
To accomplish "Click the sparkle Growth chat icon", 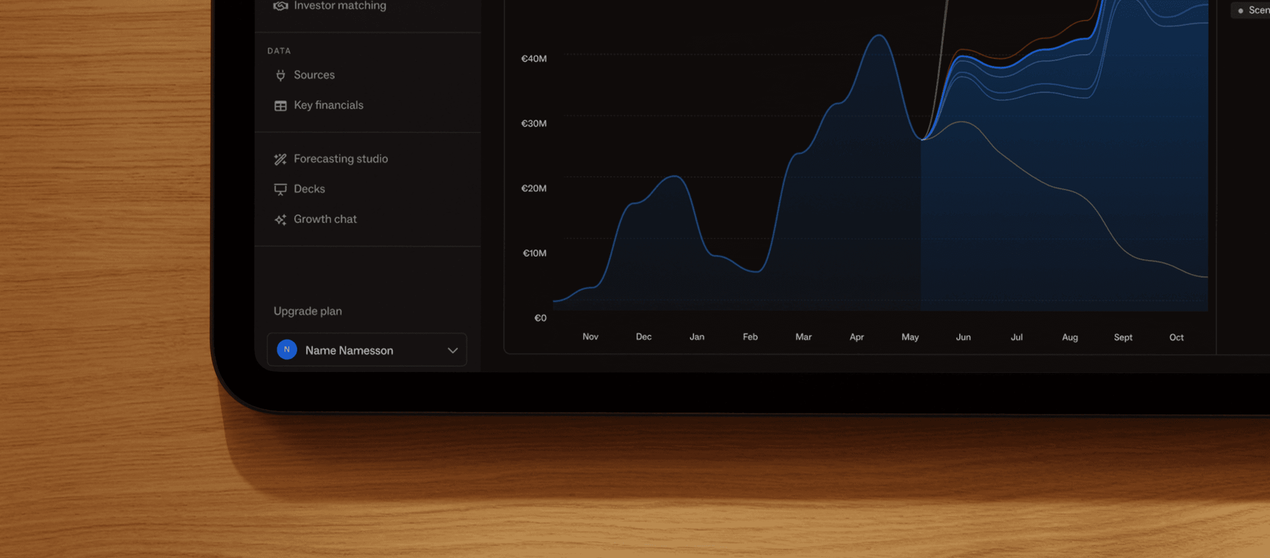I will click(x=281, y=220).
